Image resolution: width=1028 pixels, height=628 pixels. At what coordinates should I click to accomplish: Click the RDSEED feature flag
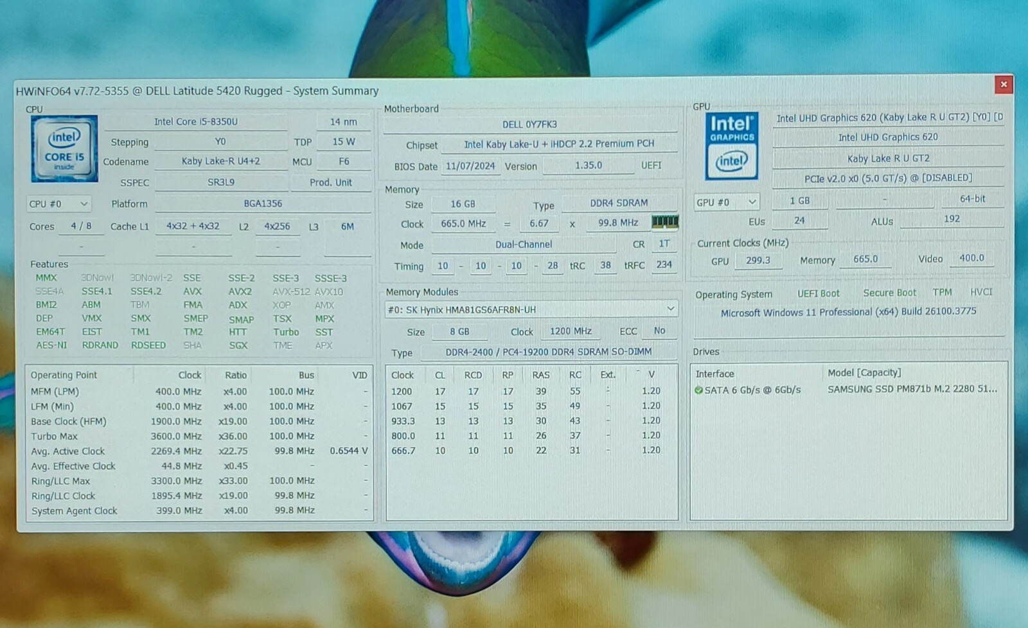point(148,345)
